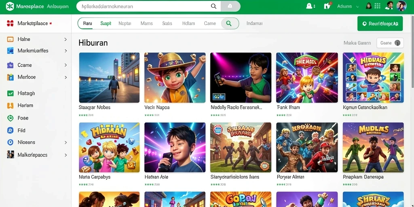This screenshot has height=207, width=414.
Task: Click the Anloupsın header link
Action: coord(57,6)
